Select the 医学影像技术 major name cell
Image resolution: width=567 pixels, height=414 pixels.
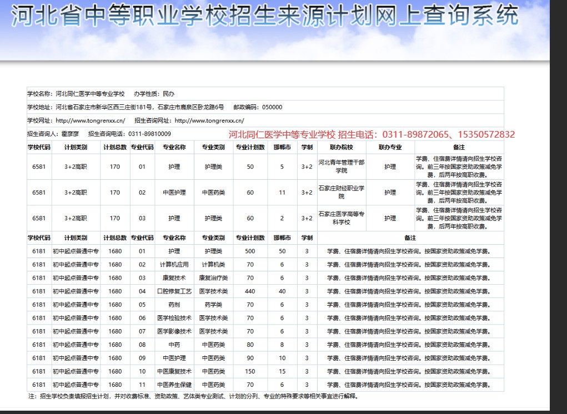pos(174,331)
